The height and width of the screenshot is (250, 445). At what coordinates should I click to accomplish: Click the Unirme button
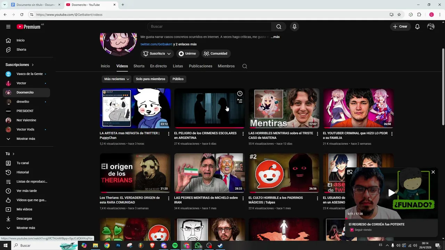point(187,53)
